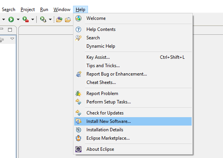Click the Run Last Tool search icon

coord(43,19)
